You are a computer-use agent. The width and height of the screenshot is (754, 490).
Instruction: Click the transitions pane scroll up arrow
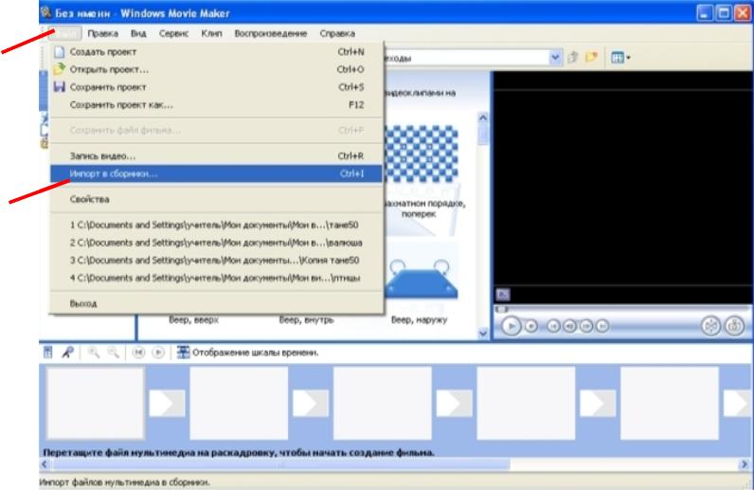[483, 118]
